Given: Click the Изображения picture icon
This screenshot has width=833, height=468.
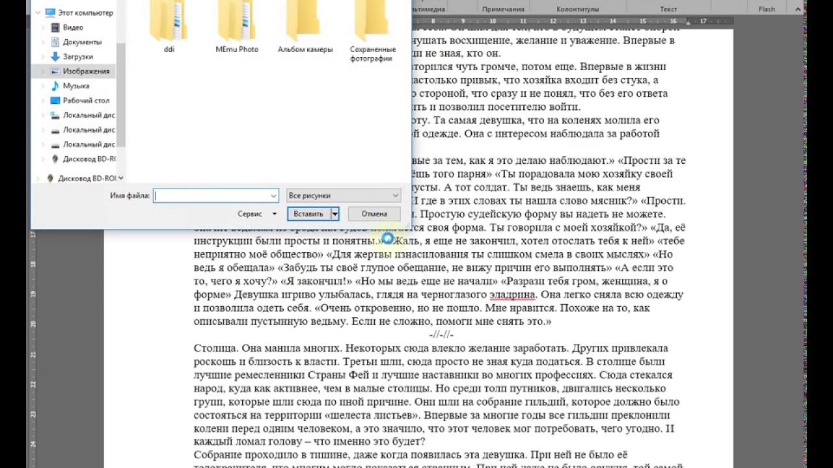Looking at the screenshot, I should (x=55, y=71).
